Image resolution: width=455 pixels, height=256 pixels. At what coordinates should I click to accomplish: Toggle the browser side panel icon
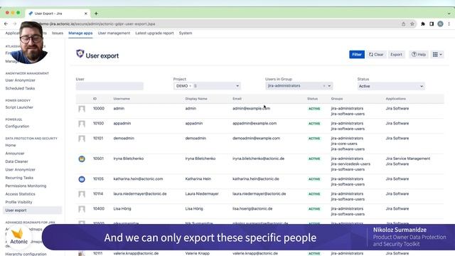[432, 24]
